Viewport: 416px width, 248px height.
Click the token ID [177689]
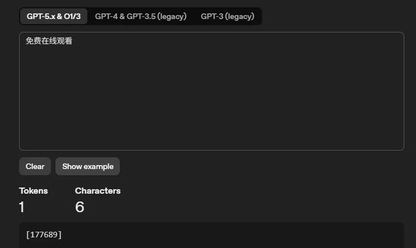[44, 235]
